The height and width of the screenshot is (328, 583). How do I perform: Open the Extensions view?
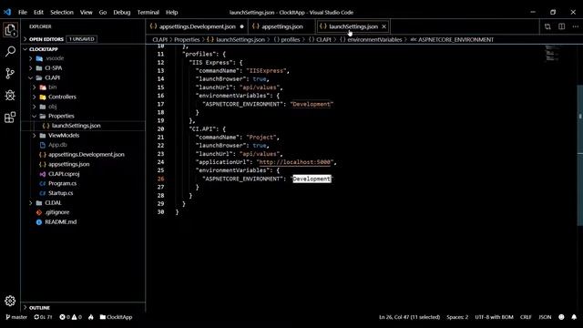click(x=10, y=118)
